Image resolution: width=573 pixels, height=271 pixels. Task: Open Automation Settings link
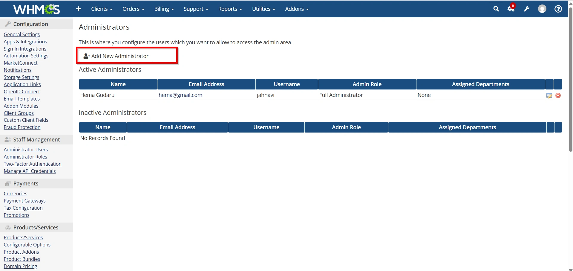pyautogui.click(x=26, y=56)
